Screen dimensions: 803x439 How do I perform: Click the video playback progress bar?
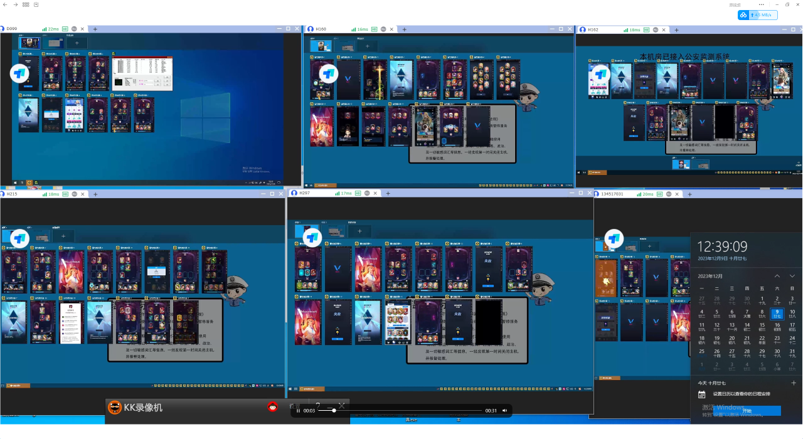[401, 411]
